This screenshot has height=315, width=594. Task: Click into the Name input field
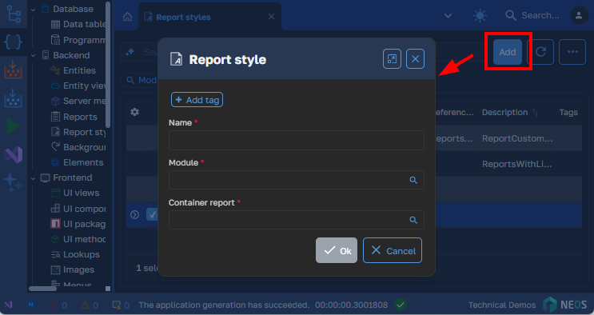click(x=297, y=140)
